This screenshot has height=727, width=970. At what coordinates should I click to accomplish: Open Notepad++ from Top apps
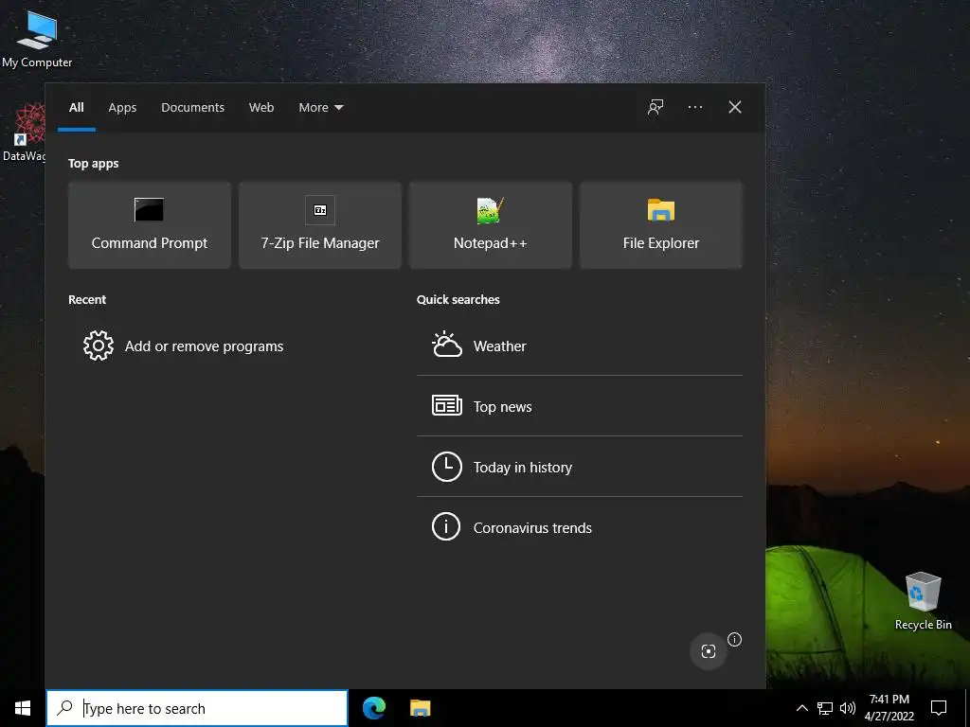tap(491, 225)
